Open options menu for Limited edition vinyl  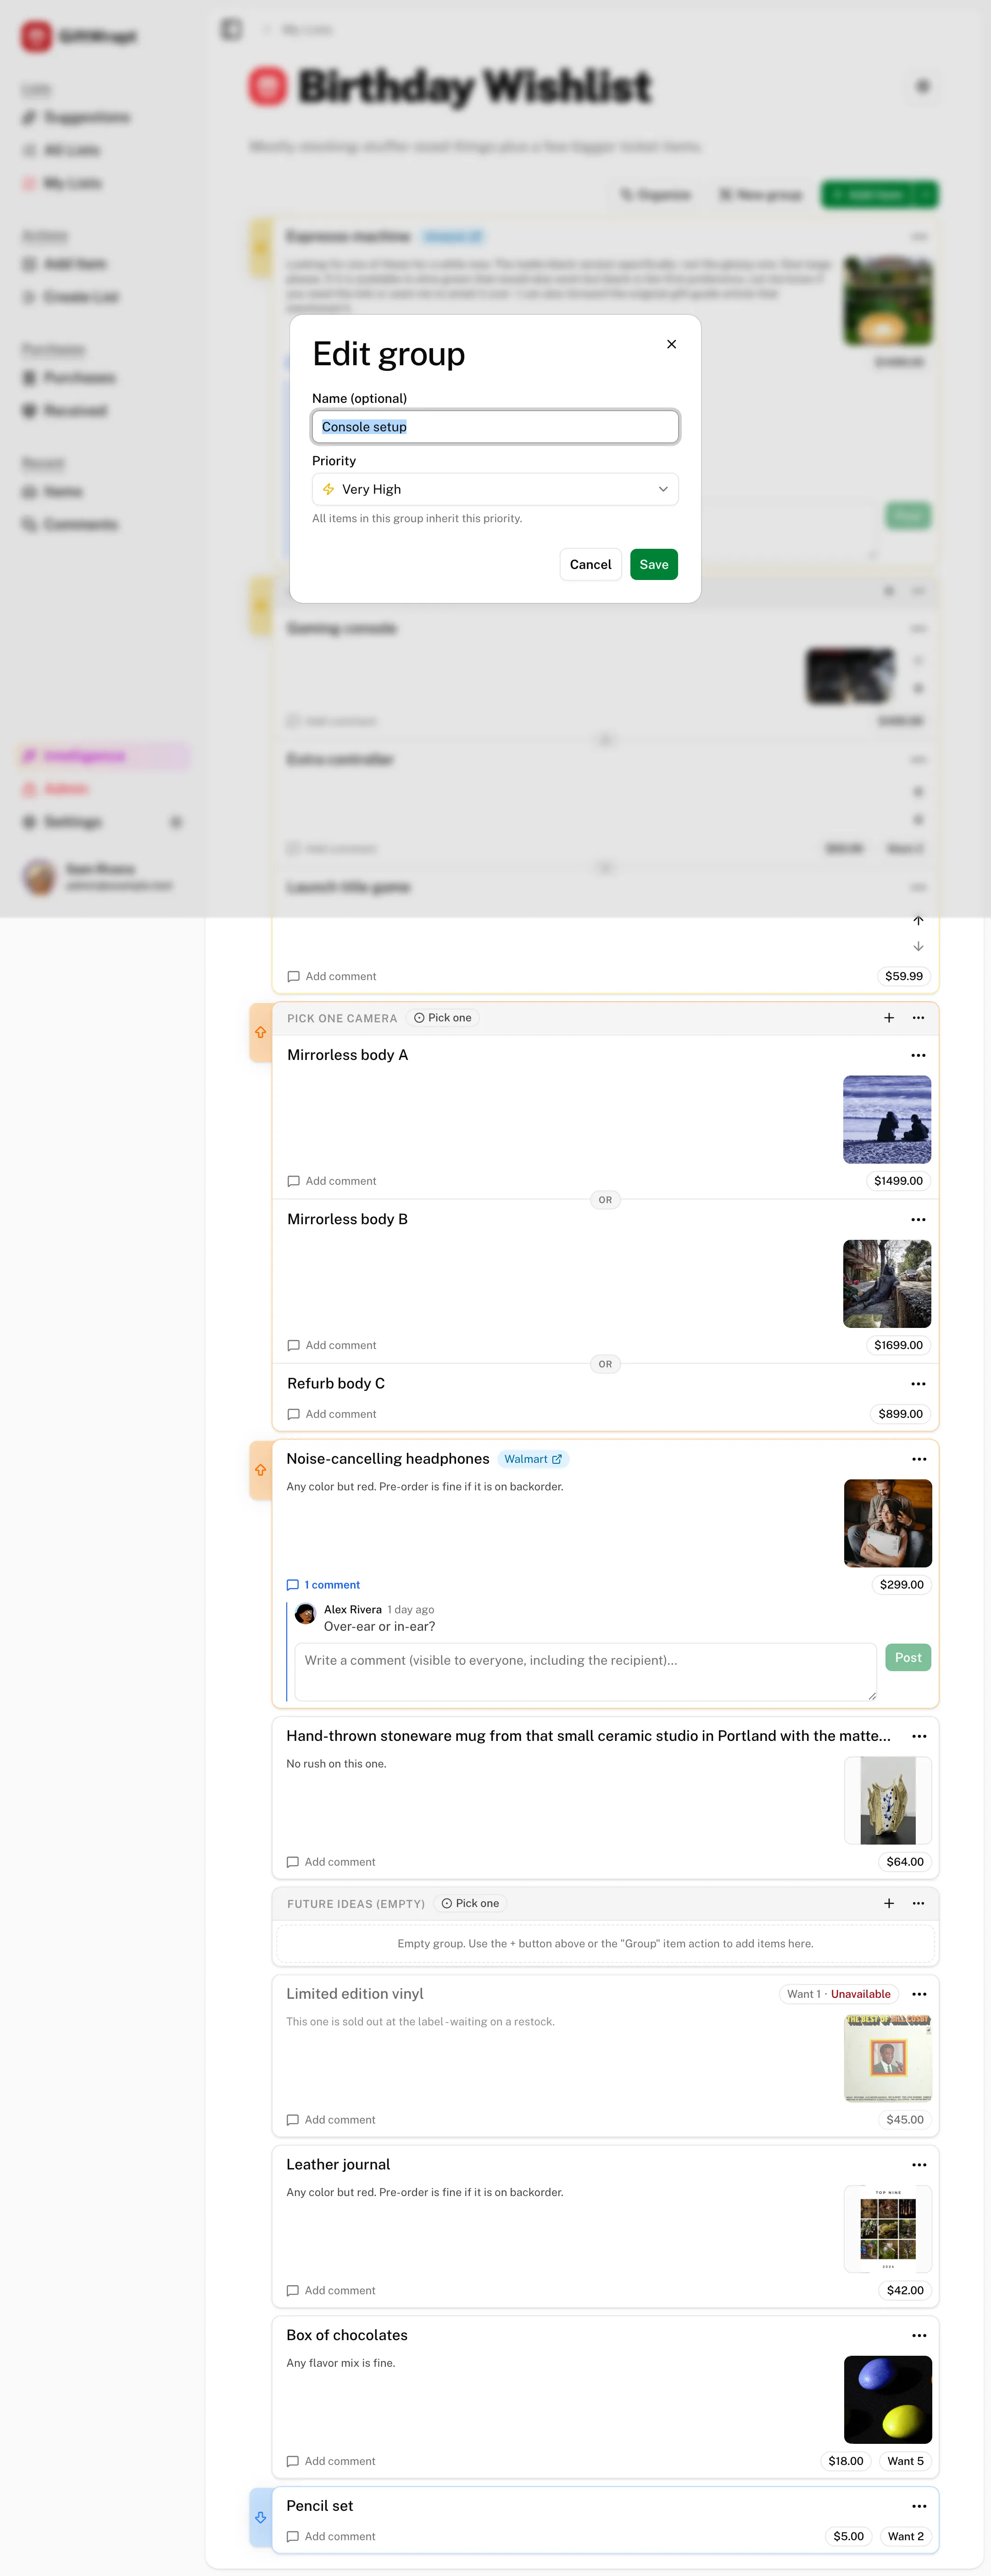[919, 1994]
